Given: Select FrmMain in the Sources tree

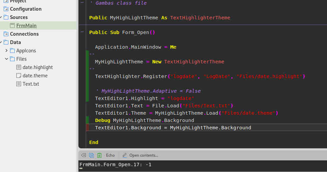Looking at the screenshot, I should coord(26,26).
